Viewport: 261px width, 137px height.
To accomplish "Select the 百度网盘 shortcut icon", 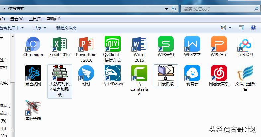I will coord(245,44).
